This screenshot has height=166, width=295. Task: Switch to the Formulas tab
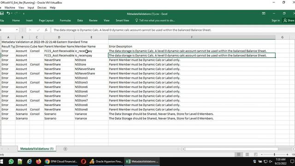click(65, 20)
